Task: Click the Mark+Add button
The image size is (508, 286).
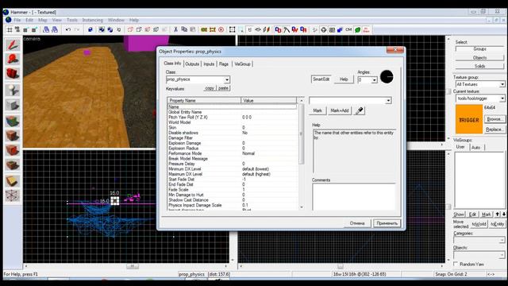Action: [340, 110]
